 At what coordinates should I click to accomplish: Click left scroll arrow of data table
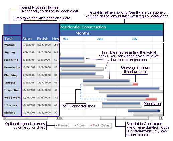coord(5,118)
